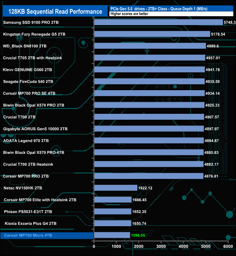Click the Samsung SSD 9100 PRO 2TB label

(x=31, y=23)
